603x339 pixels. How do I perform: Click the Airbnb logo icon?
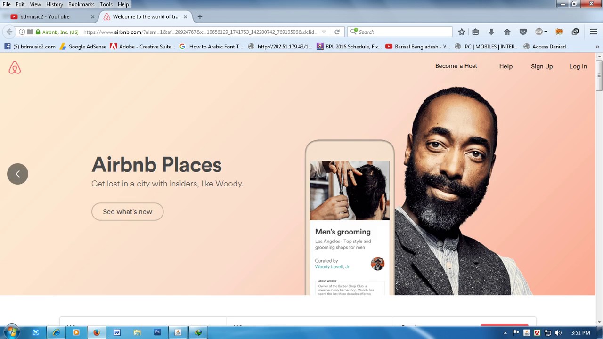tap(15, 68)
